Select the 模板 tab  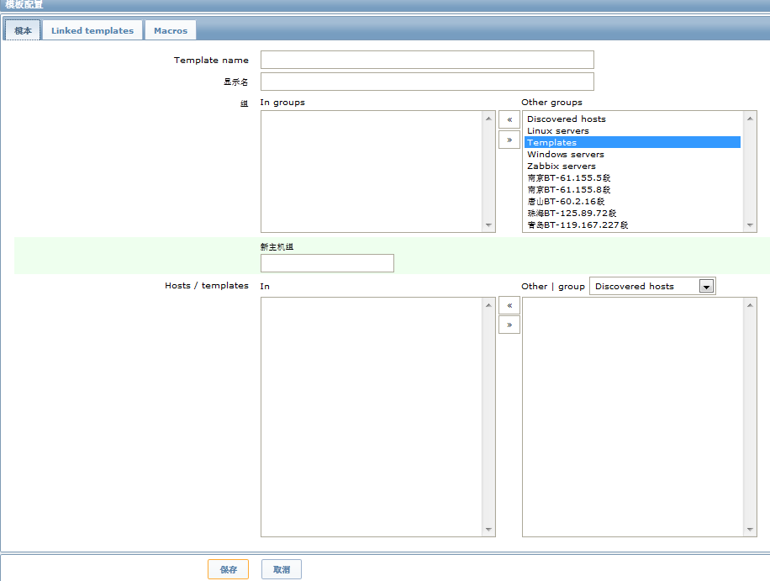(x=23, y=30)
